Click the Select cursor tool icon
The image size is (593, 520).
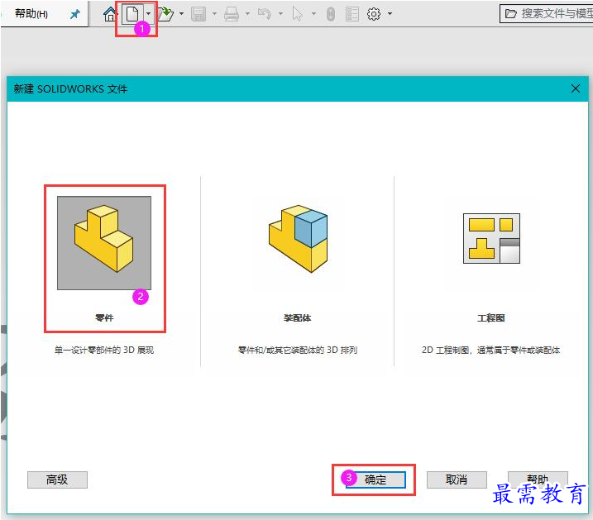click(x=298, y=14)
